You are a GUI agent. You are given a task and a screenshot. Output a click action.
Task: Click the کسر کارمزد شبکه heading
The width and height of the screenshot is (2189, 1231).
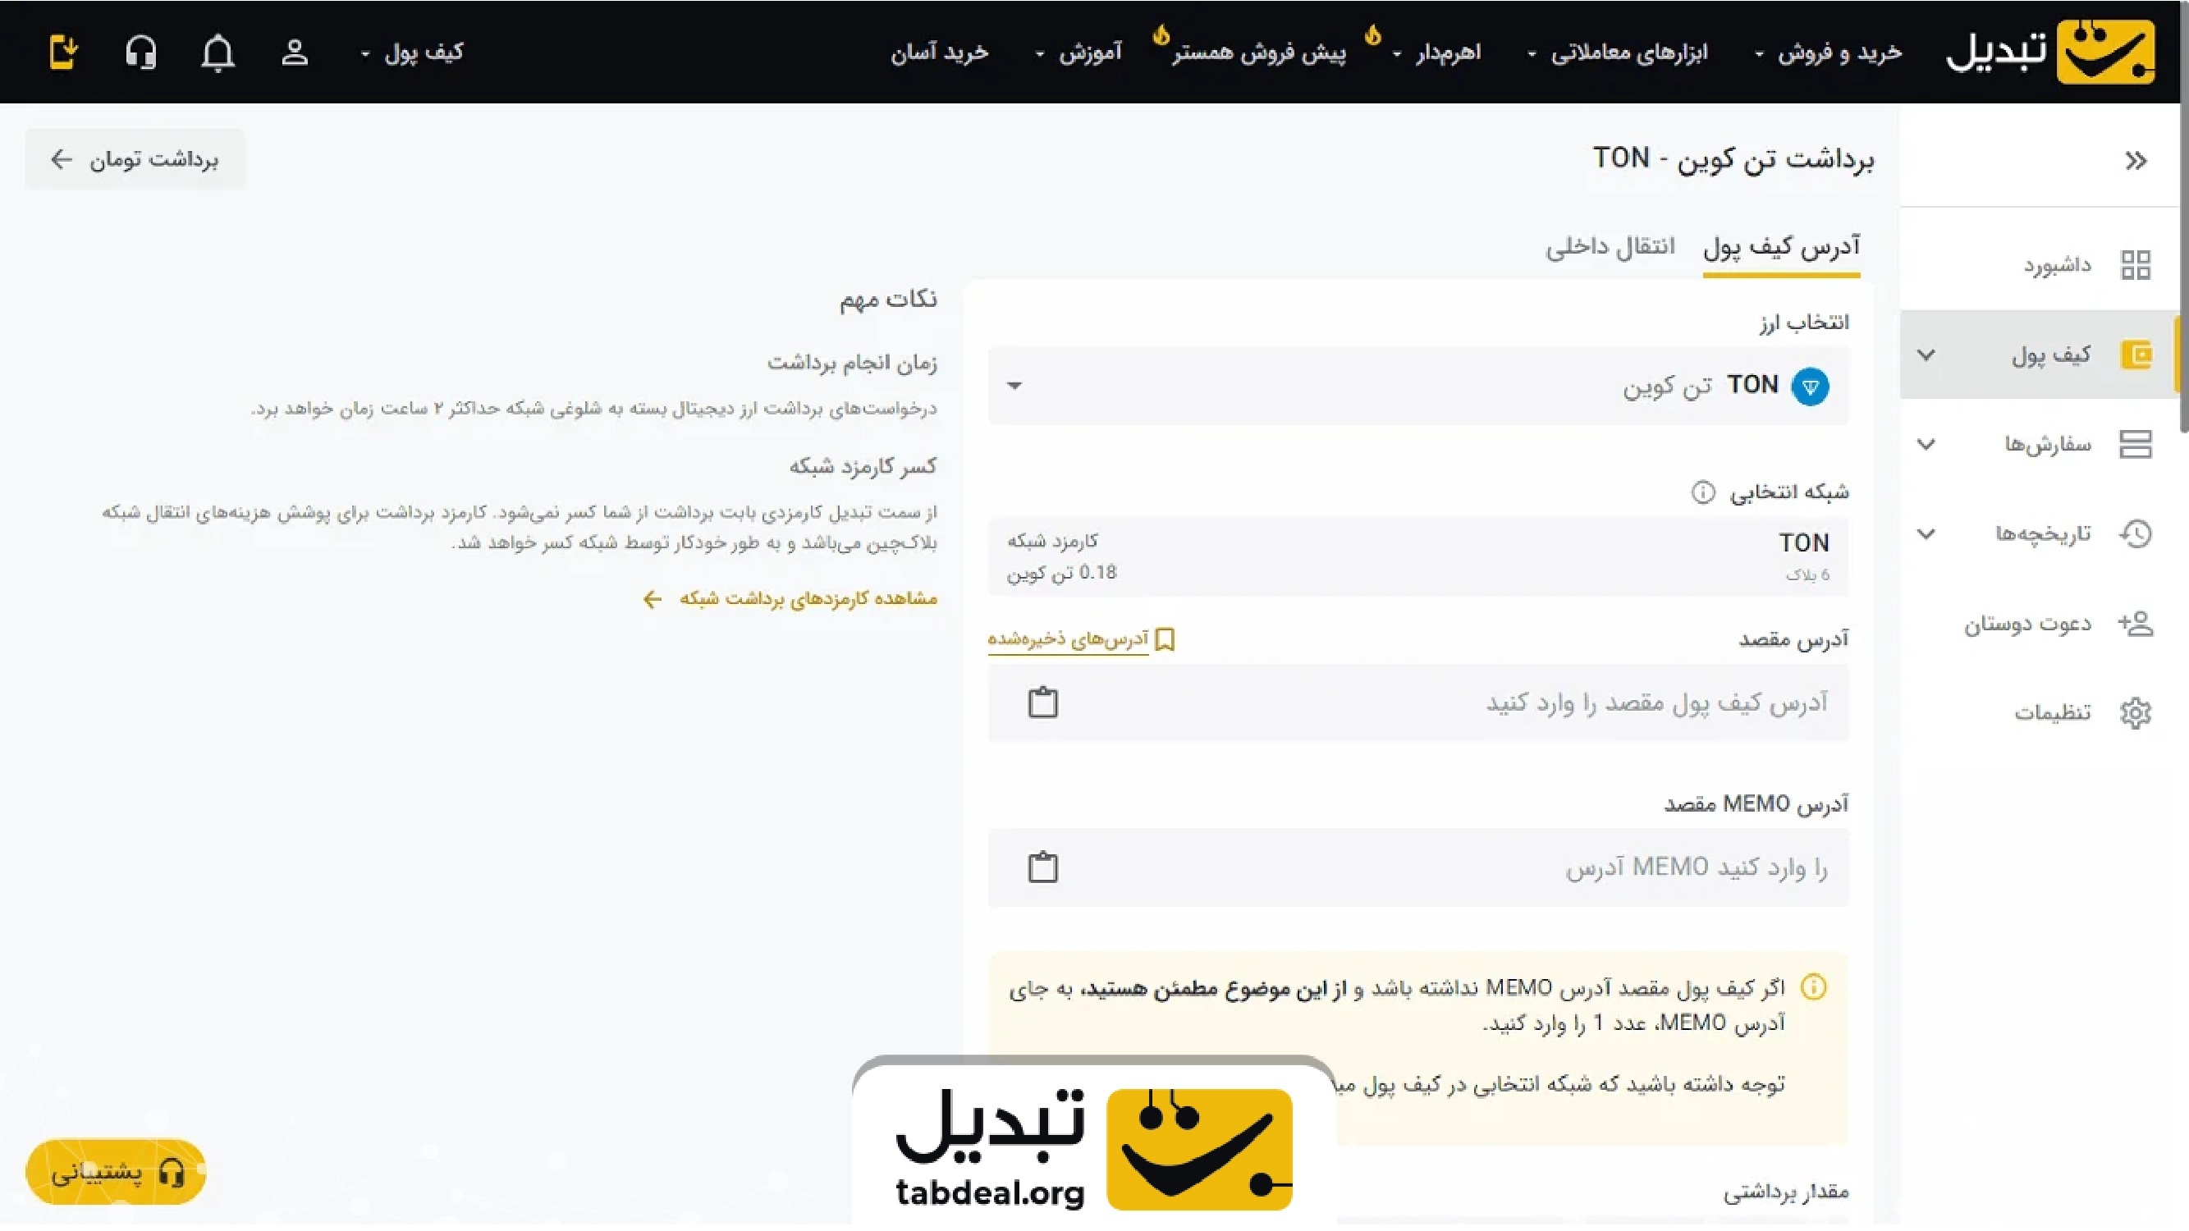click(863, 466)
